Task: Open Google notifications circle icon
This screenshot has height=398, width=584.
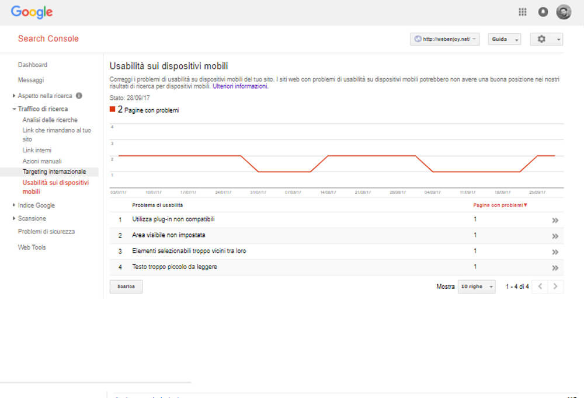Action: pyautogui.click(x=543, y=12)
